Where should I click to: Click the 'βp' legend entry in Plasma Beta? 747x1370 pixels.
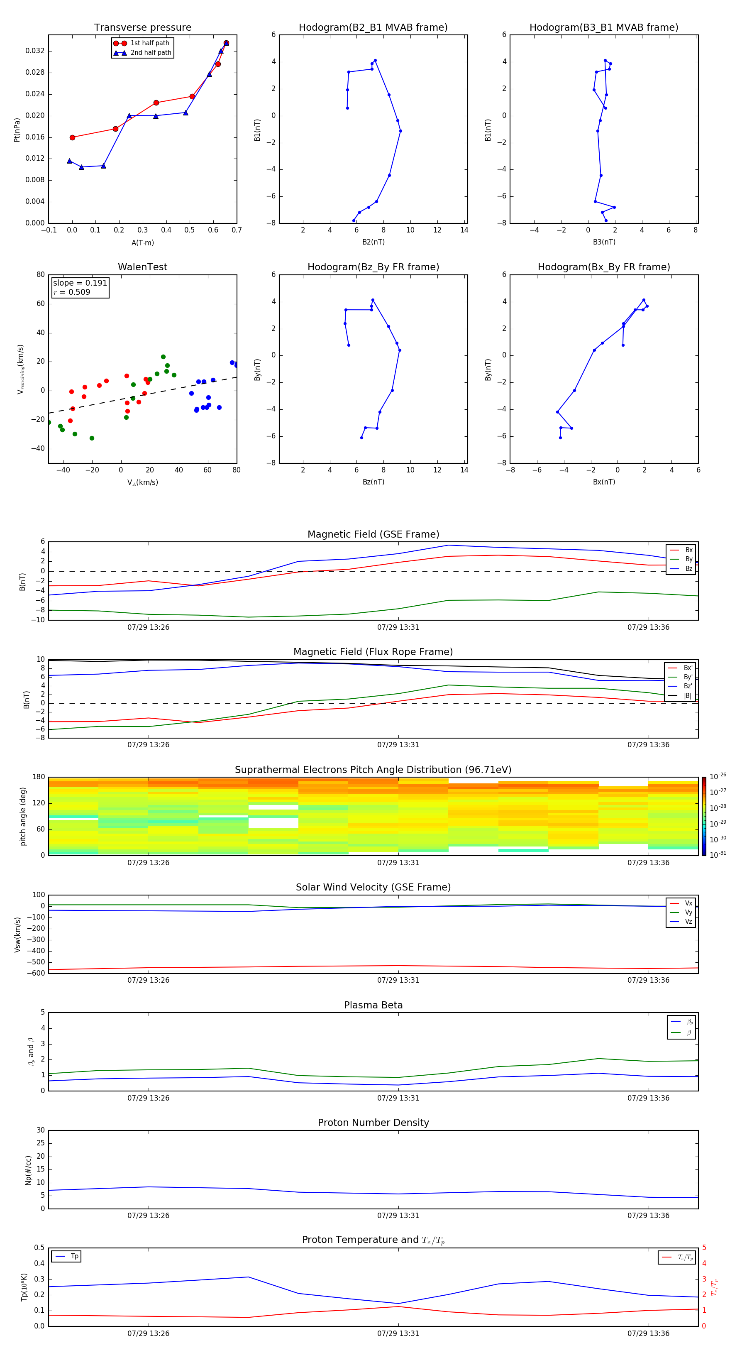click(681, 1022)
